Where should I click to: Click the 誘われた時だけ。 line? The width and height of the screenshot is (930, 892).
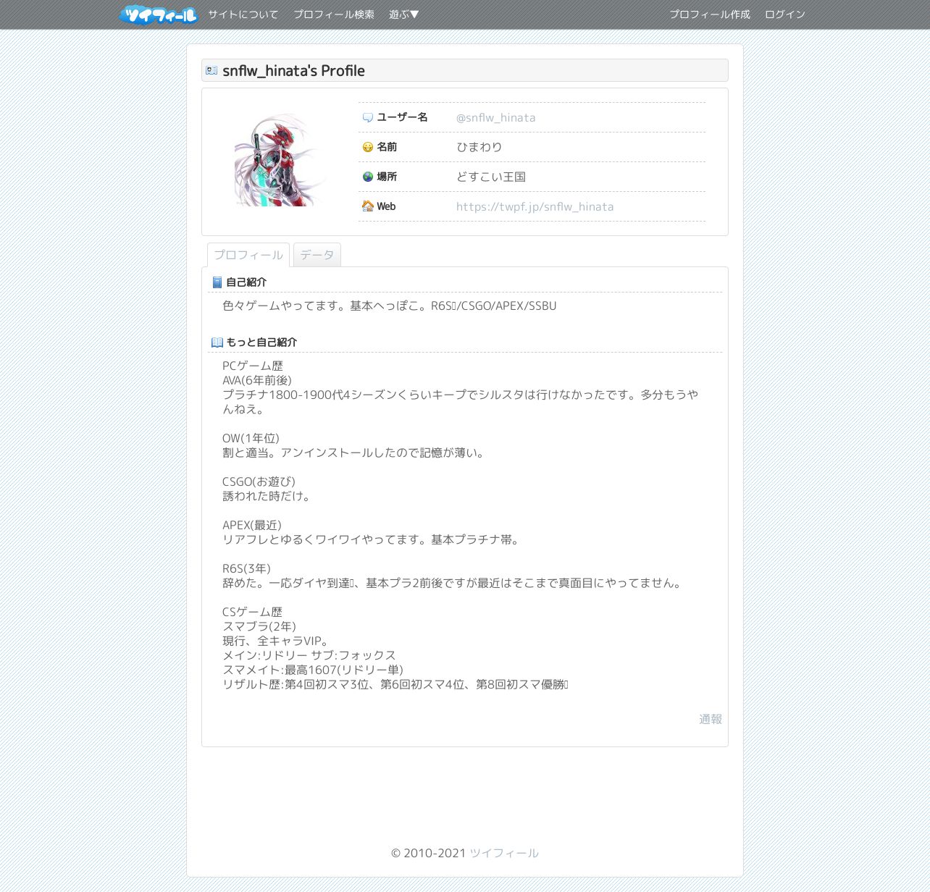[268, 496]
